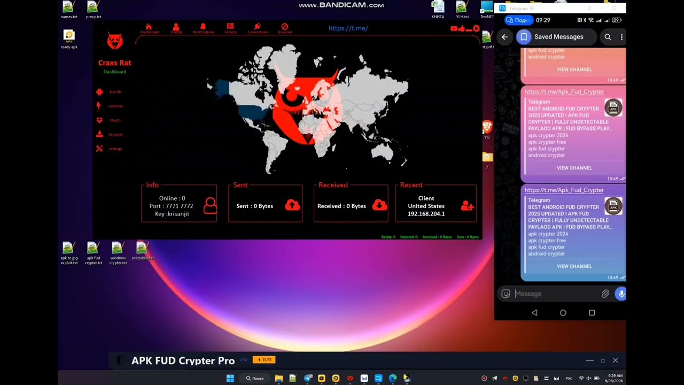Viewport: 684px width, 385px height.
Task: Tap the Android back navigation triangle
Action: (534, 313)
